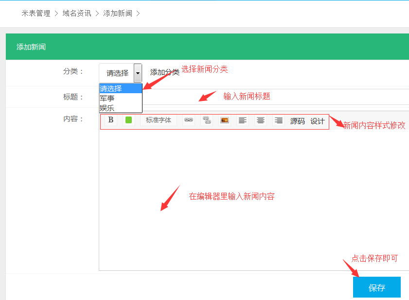
Task: Open the 添加分类 link
Action: [164, 72]
